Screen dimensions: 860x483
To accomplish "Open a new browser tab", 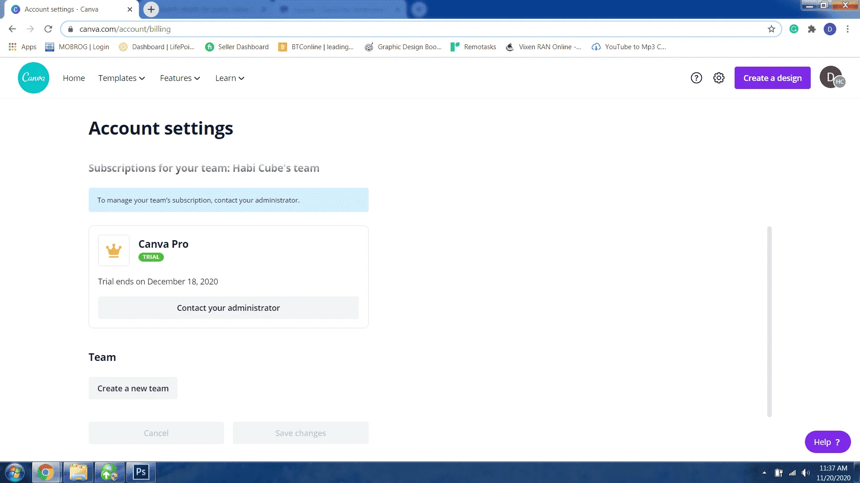I will tap(151, 9).
